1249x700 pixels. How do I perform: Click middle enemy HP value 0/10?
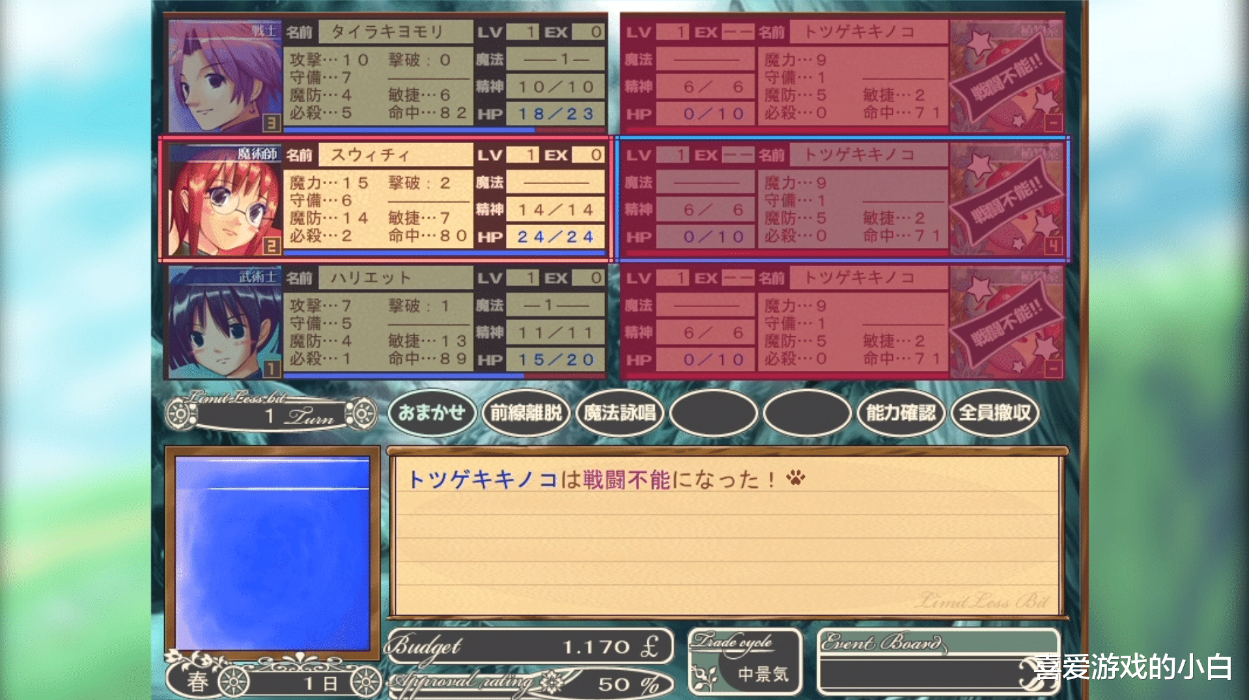[706, 237]
